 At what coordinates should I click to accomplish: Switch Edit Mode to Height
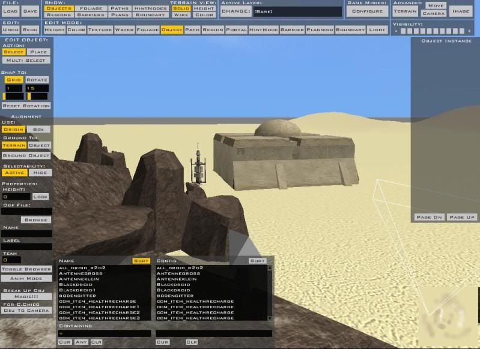pos(55,29)
